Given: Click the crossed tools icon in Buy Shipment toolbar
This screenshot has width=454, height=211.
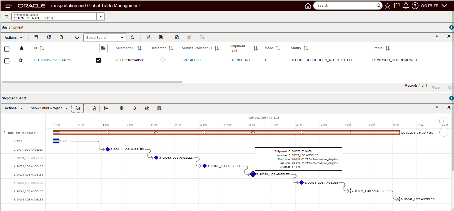Looking at the screenshot, I should coord(149,37).
